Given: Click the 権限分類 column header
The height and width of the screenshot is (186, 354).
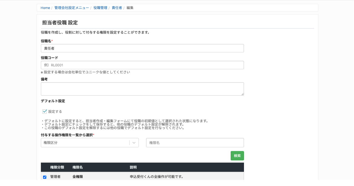Looking at the screenshot, I should pyautogui.click(x=57, y=167).
